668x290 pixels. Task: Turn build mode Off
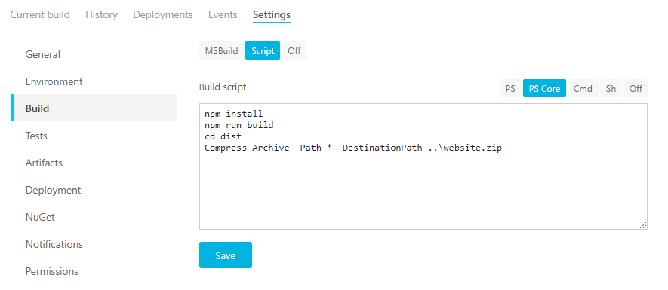[x=294, y=50]
